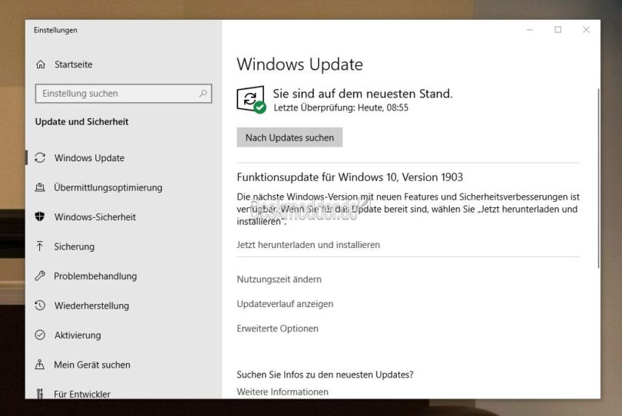Click the Weitere Informationen link
This screenshot has height=416, width=622.
(283, 391)
